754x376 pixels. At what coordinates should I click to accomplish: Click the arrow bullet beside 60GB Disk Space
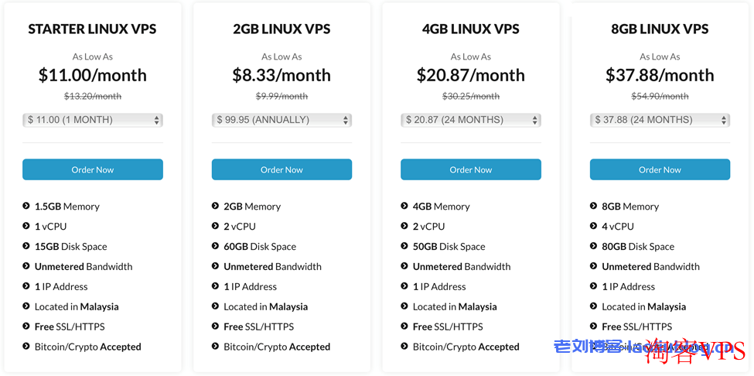click(215, 246)
